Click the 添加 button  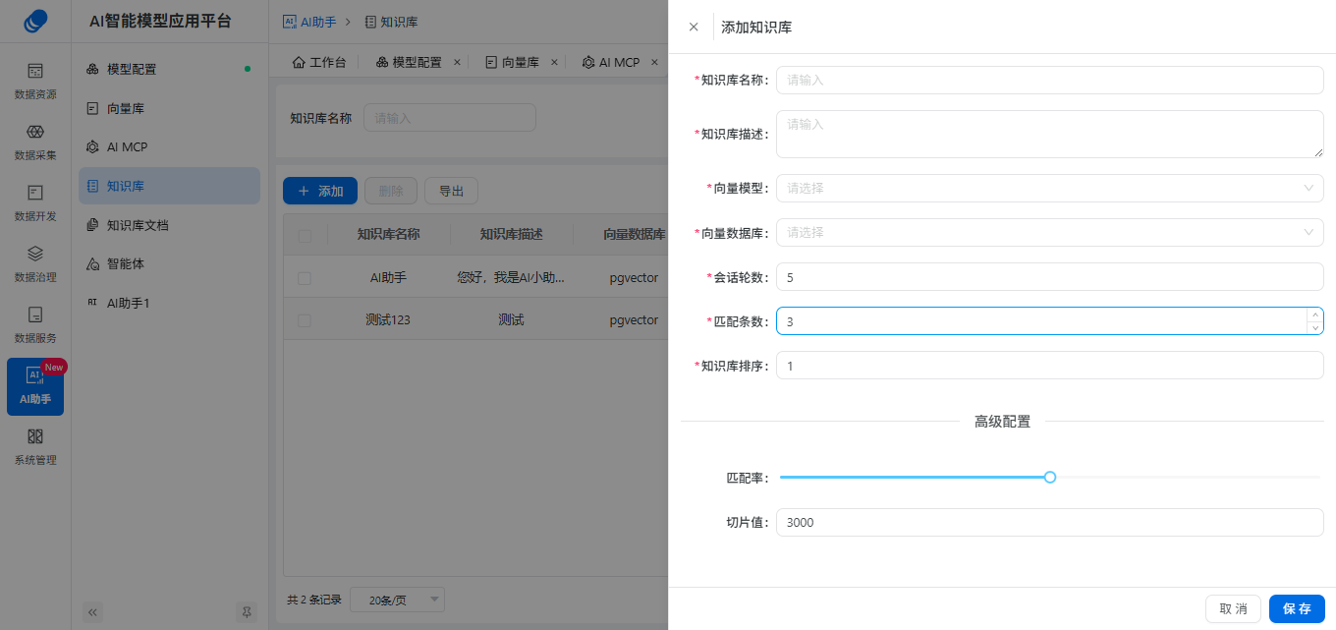320,191
